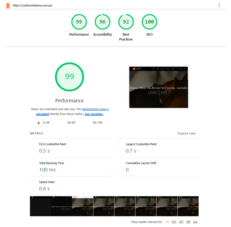Filter audits by LCP
The image size is (231, 227).
[181, 222]
